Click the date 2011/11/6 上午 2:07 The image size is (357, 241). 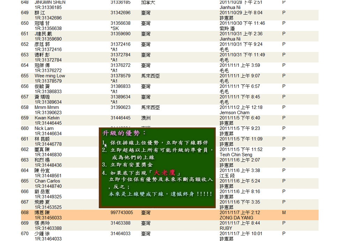pyautogui.click(x=240, y=160)
